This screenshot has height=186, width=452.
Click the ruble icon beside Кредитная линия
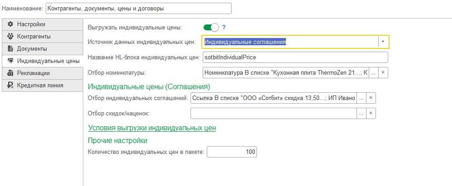(x=10, y=85)
